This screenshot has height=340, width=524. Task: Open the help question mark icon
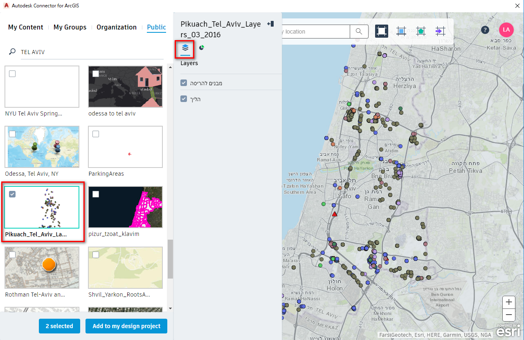485,30
